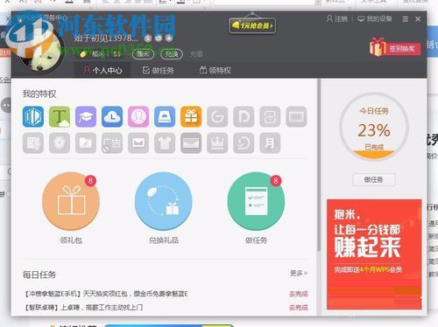Click the gray 月 monthly privilege icon

click(x=270, y=143)
